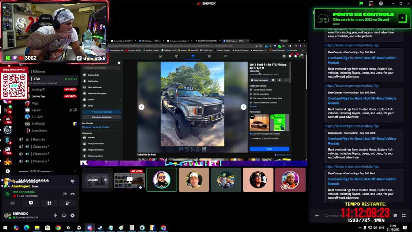Open Notificações in Marketplace sidebar
Viewport: 412px width, 232px height.
click(x=102, y=81)
